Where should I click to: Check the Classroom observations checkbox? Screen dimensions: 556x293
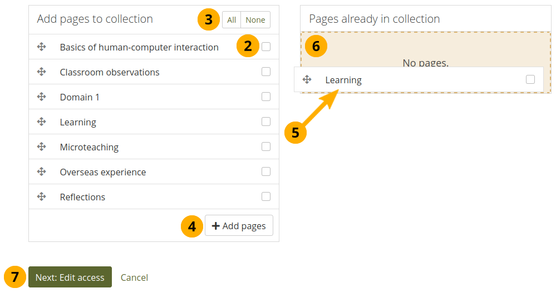tap(266, 72)
